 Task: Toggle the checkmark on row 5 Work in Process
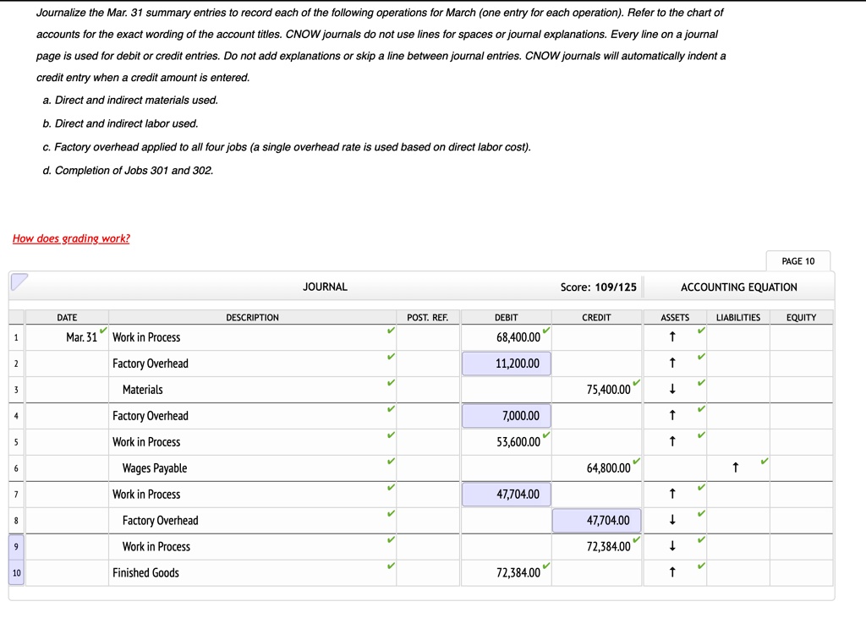click(391, 436)
